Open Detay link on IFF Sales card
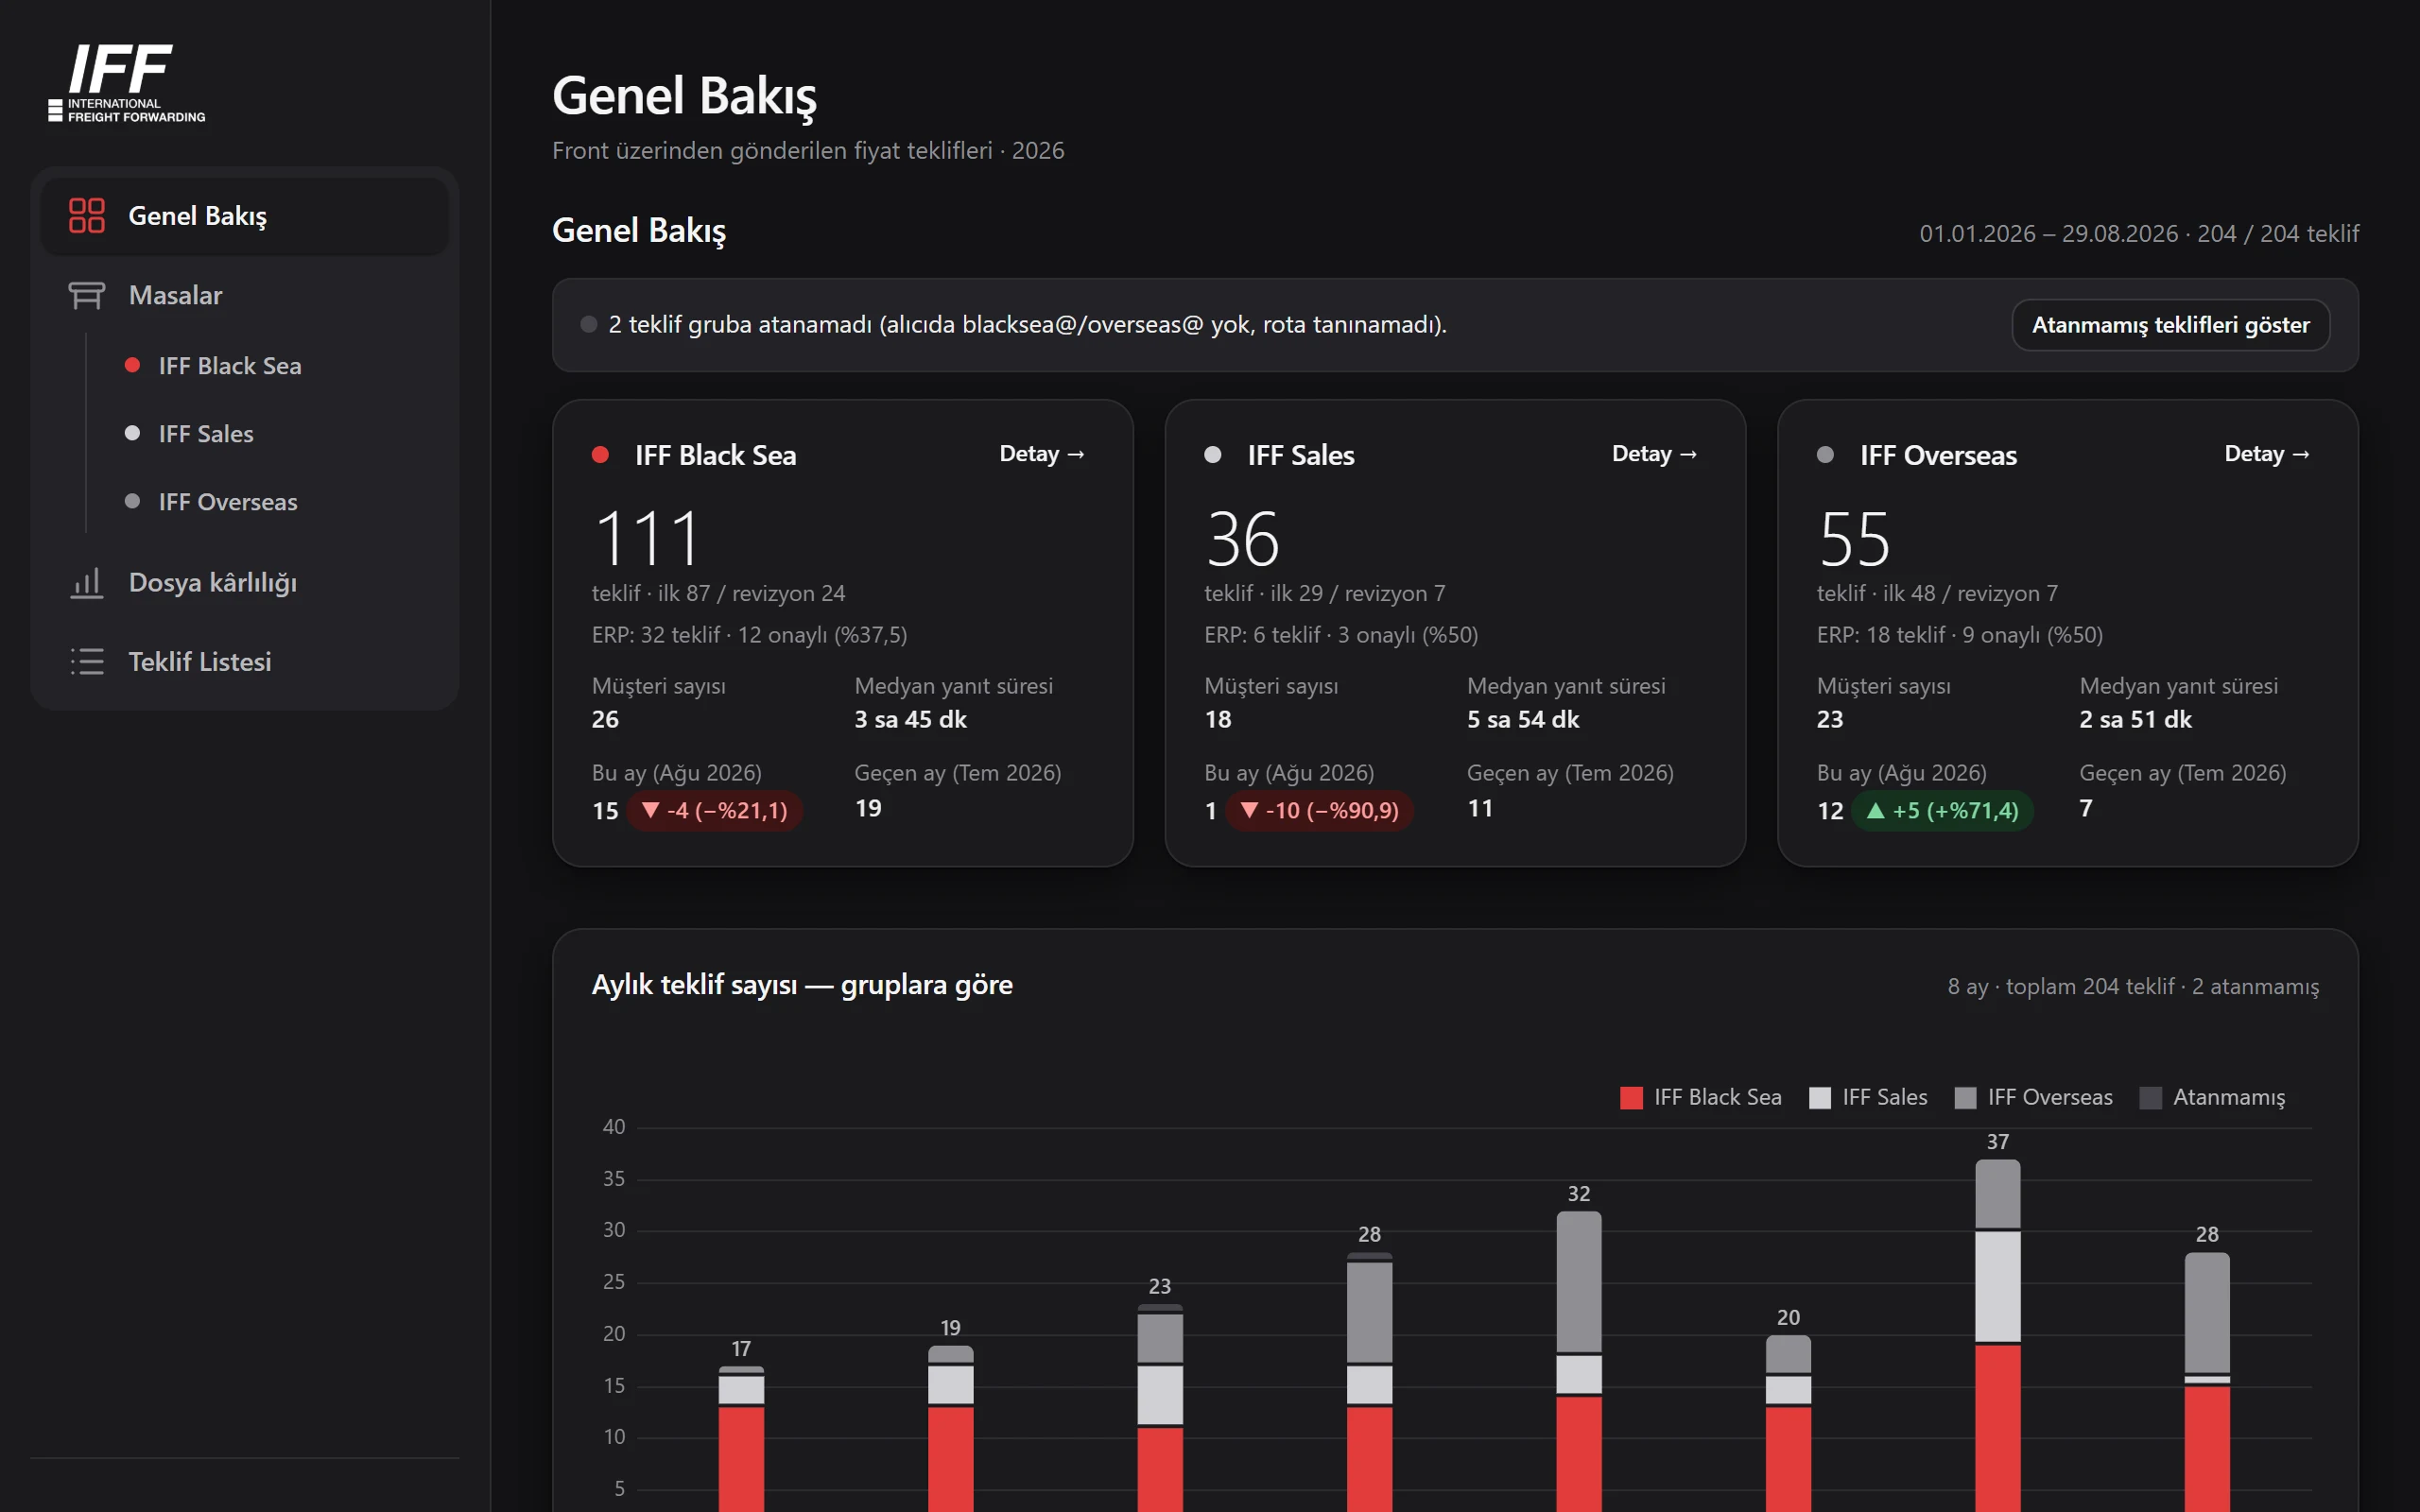 [1654, 454]
